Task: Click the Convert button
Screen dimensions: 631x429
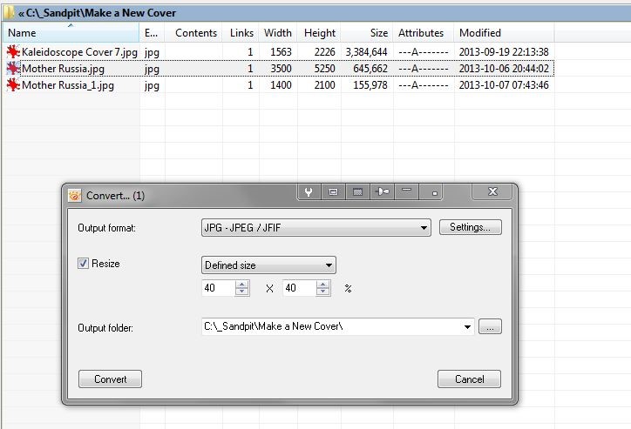Action: pos(111,379)
